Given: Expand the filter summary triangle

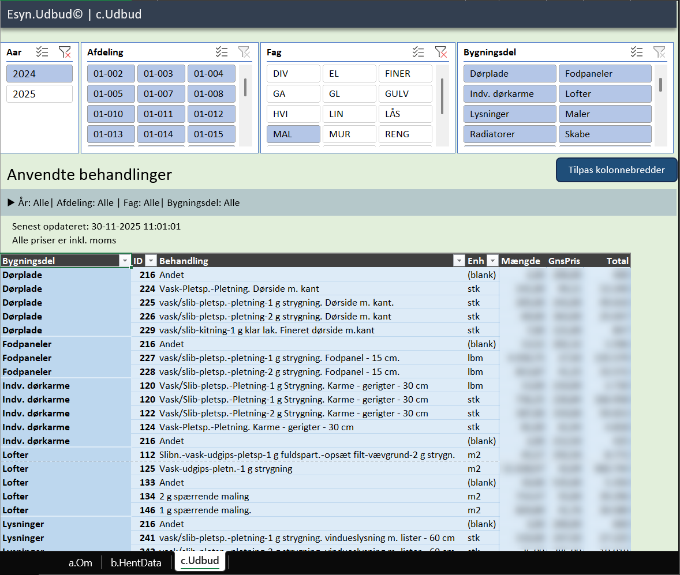Looking at the screenshot, I should click(x=11, y=202).
